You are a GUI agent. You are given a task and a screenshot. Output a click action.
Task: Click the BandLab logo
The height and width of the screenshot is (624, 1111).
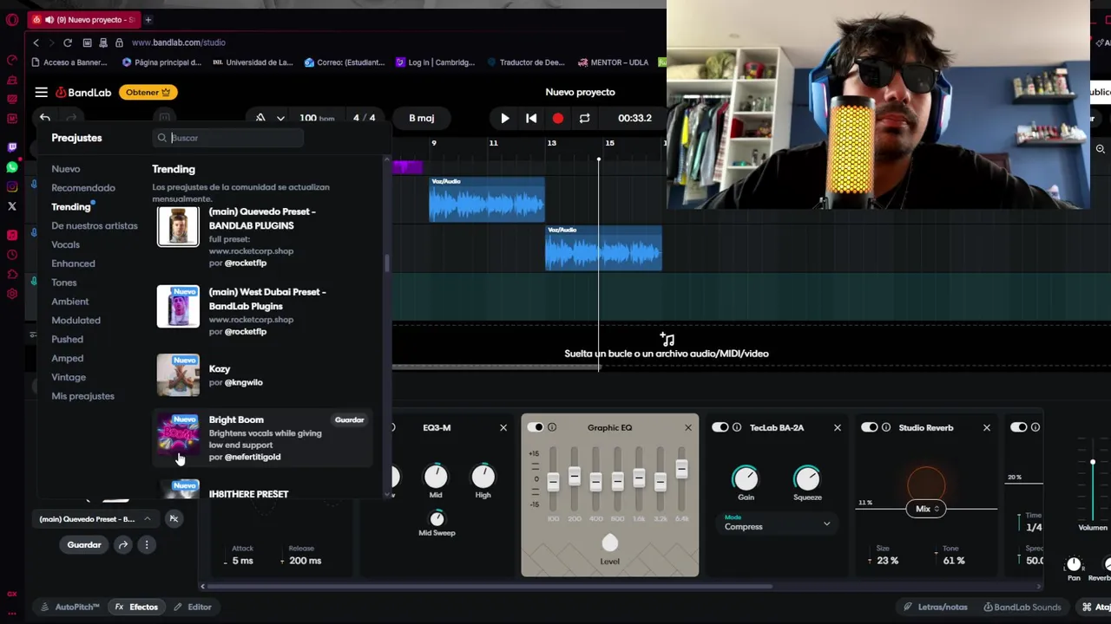pos(83,92)
